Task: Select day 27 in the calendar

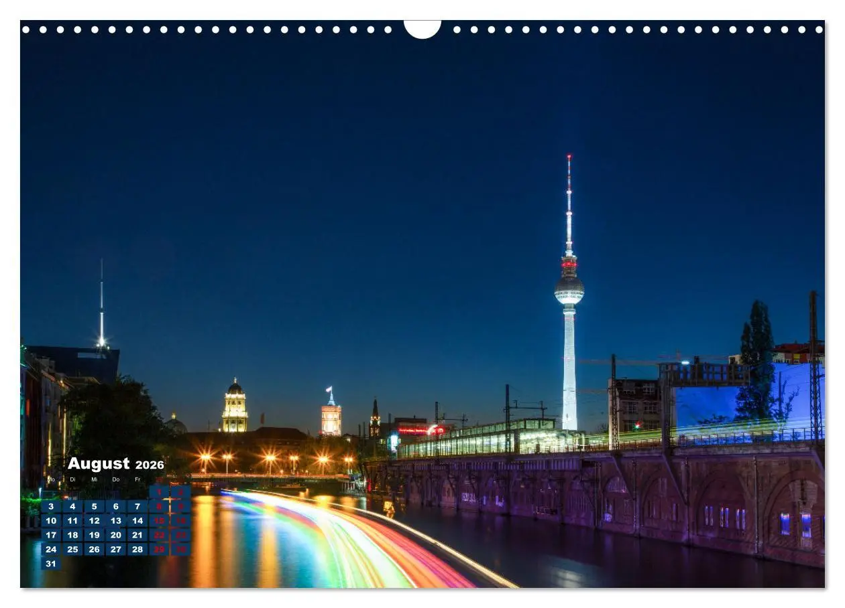Action: tap(115, 550)
